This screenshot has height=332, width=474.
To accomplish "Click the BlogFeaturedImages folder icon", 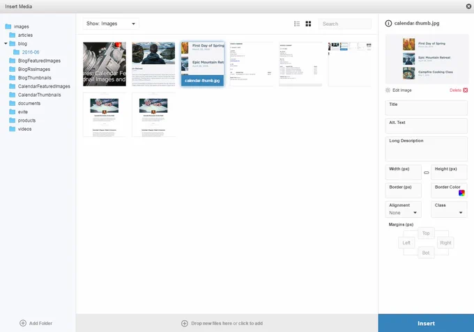I will click(13, 61).
